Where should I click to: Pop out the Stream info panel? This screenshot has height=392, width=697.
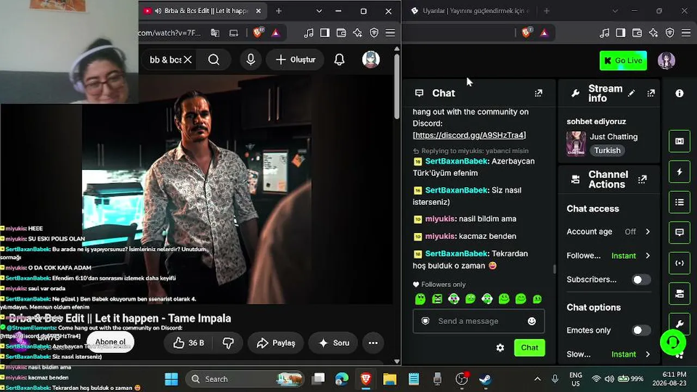coord(651,93)
